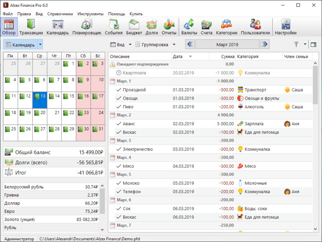This screenshot has height=242, width=322.
Task: Open the Купить menu link
Action: (136, 14)
